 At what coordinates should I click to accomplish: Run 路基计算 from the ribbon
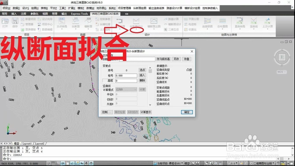[171, 19]
